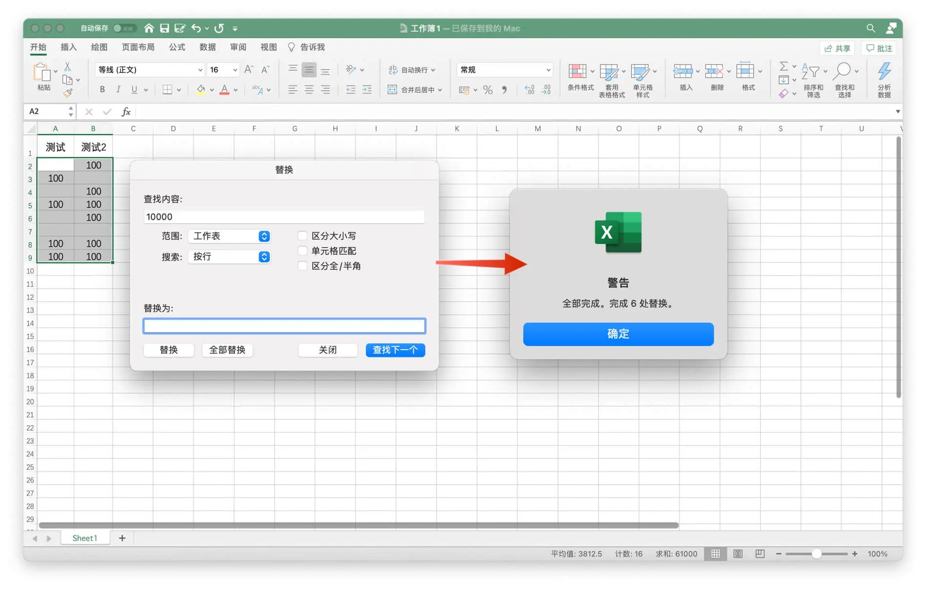Image resolution: width=926 pixels, height=589 pixels.
Task: Click the 替换 button
Action: [169, 350]
